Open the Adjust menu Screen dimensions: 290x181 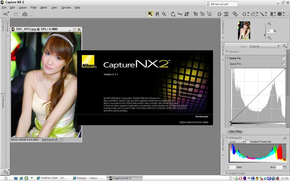[x=22, y=8]
